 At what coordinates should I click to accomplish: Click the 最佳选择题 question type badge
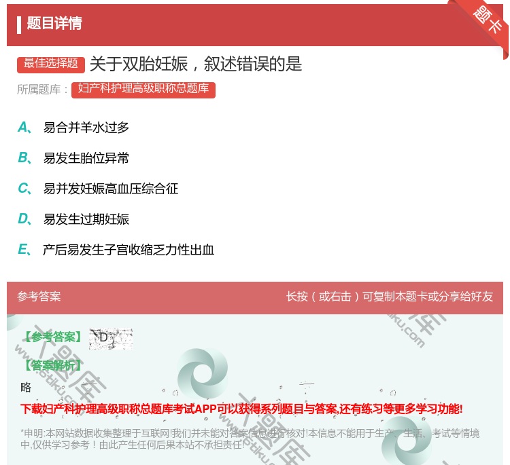click(x=51, y=64)
